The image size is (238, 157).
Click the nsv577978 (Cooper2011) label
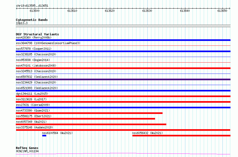34,49
